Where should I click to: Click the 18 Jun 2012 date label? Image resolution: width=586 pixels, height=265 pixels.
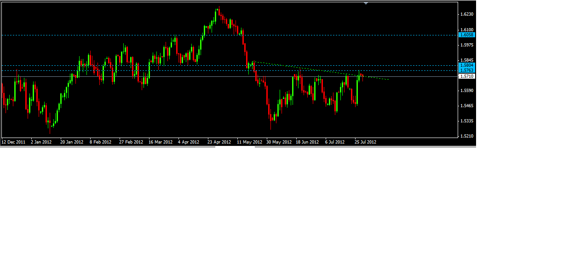(307, 142)
